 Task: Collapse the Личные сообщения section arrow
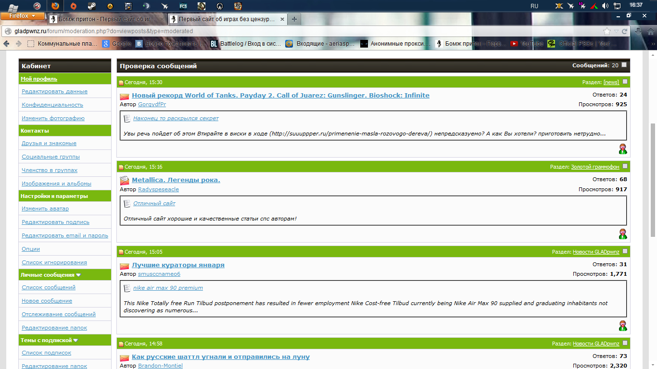pyautogui.click(x=78, y=275)
